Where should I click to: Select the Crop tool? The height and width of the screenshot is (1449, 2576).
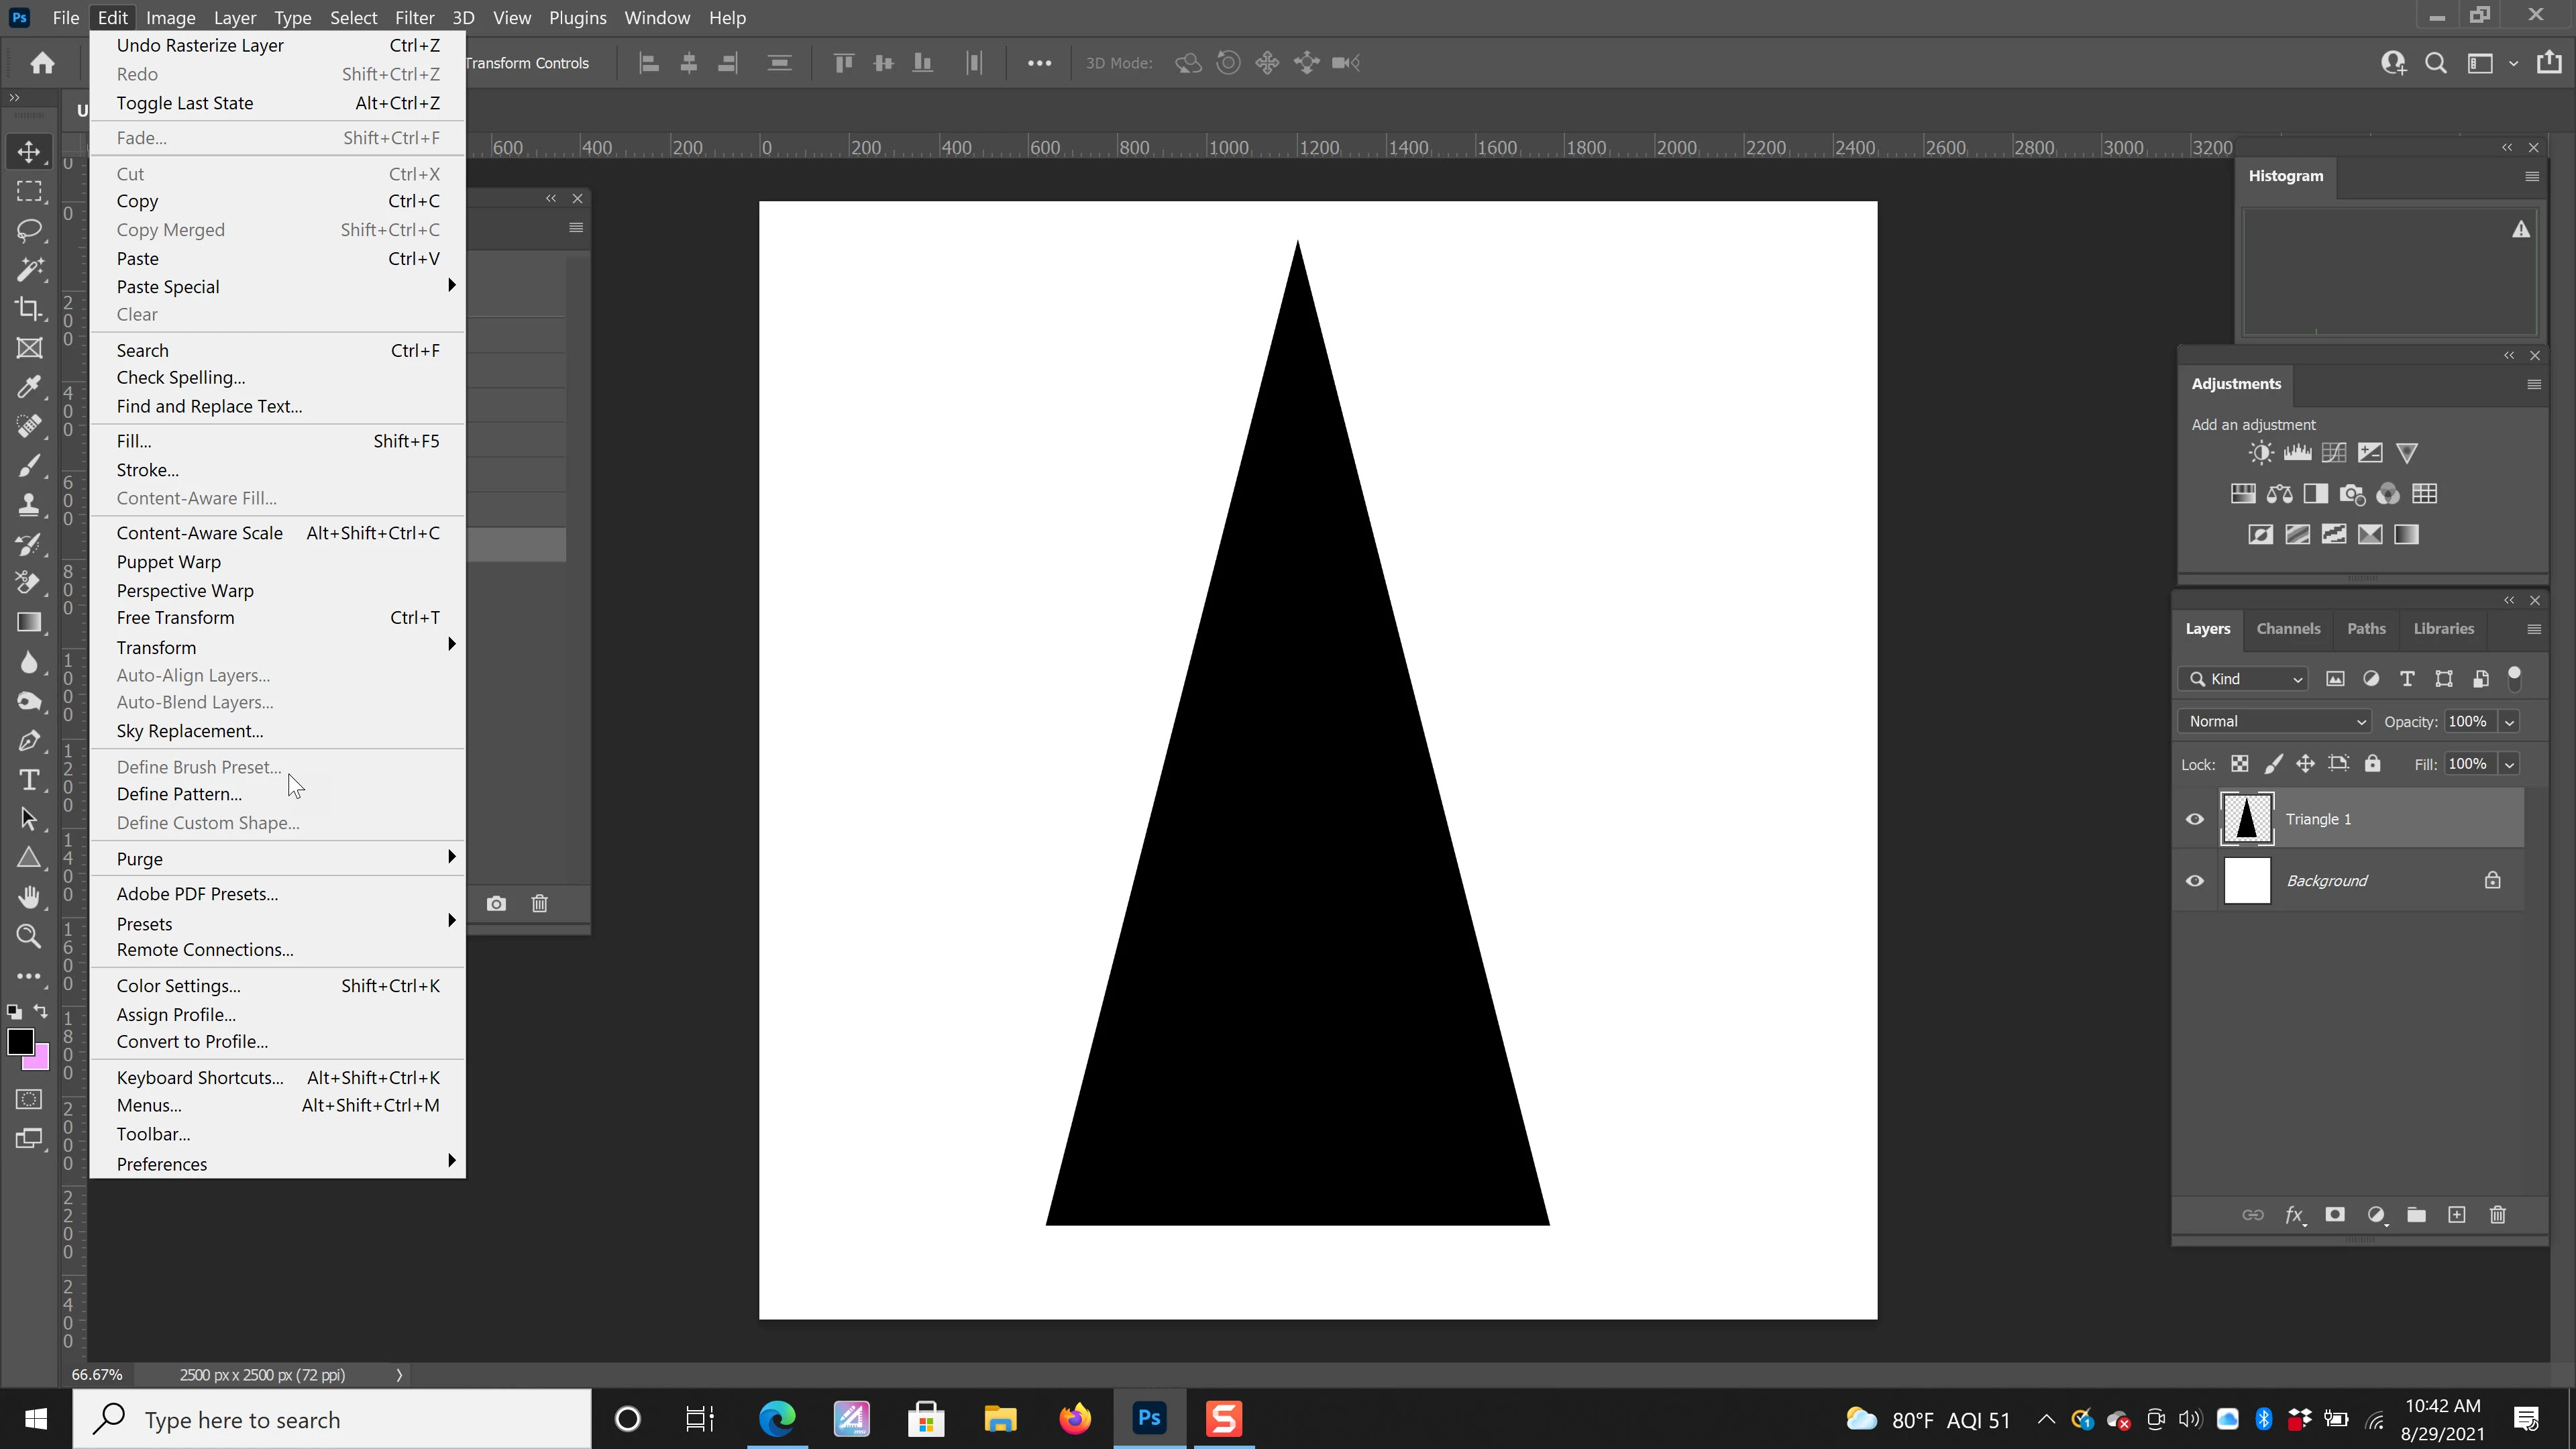click(x=29, y=309)
